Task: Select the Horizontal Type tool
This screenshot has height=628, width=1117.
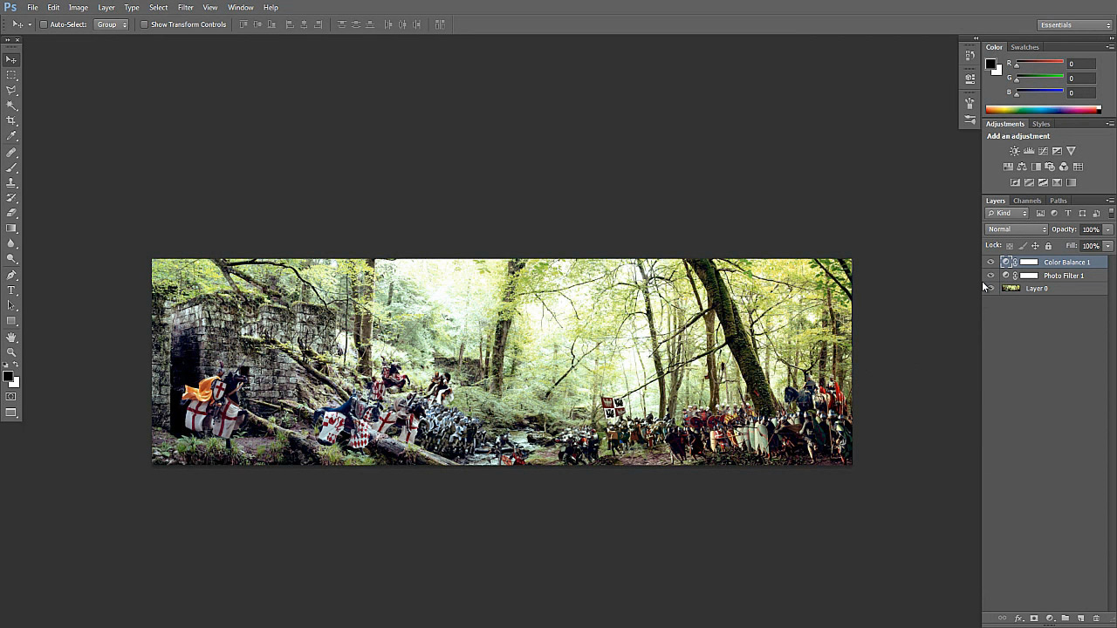Action: click(11, 290)
